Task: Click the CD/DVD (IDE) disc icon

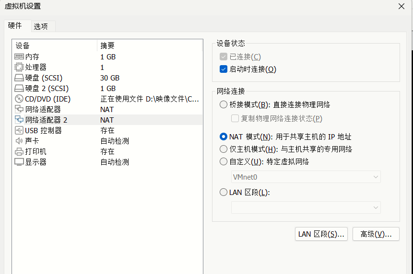Action: pos(19,99)
